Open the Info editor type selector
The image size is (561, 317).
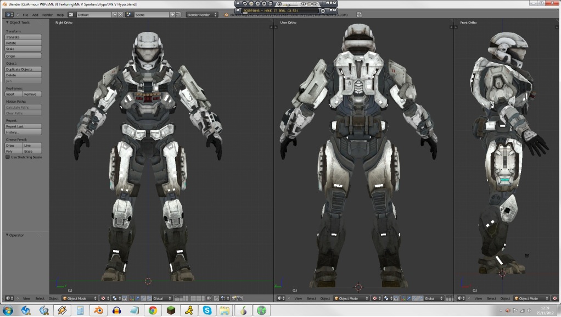coord(9,15)
